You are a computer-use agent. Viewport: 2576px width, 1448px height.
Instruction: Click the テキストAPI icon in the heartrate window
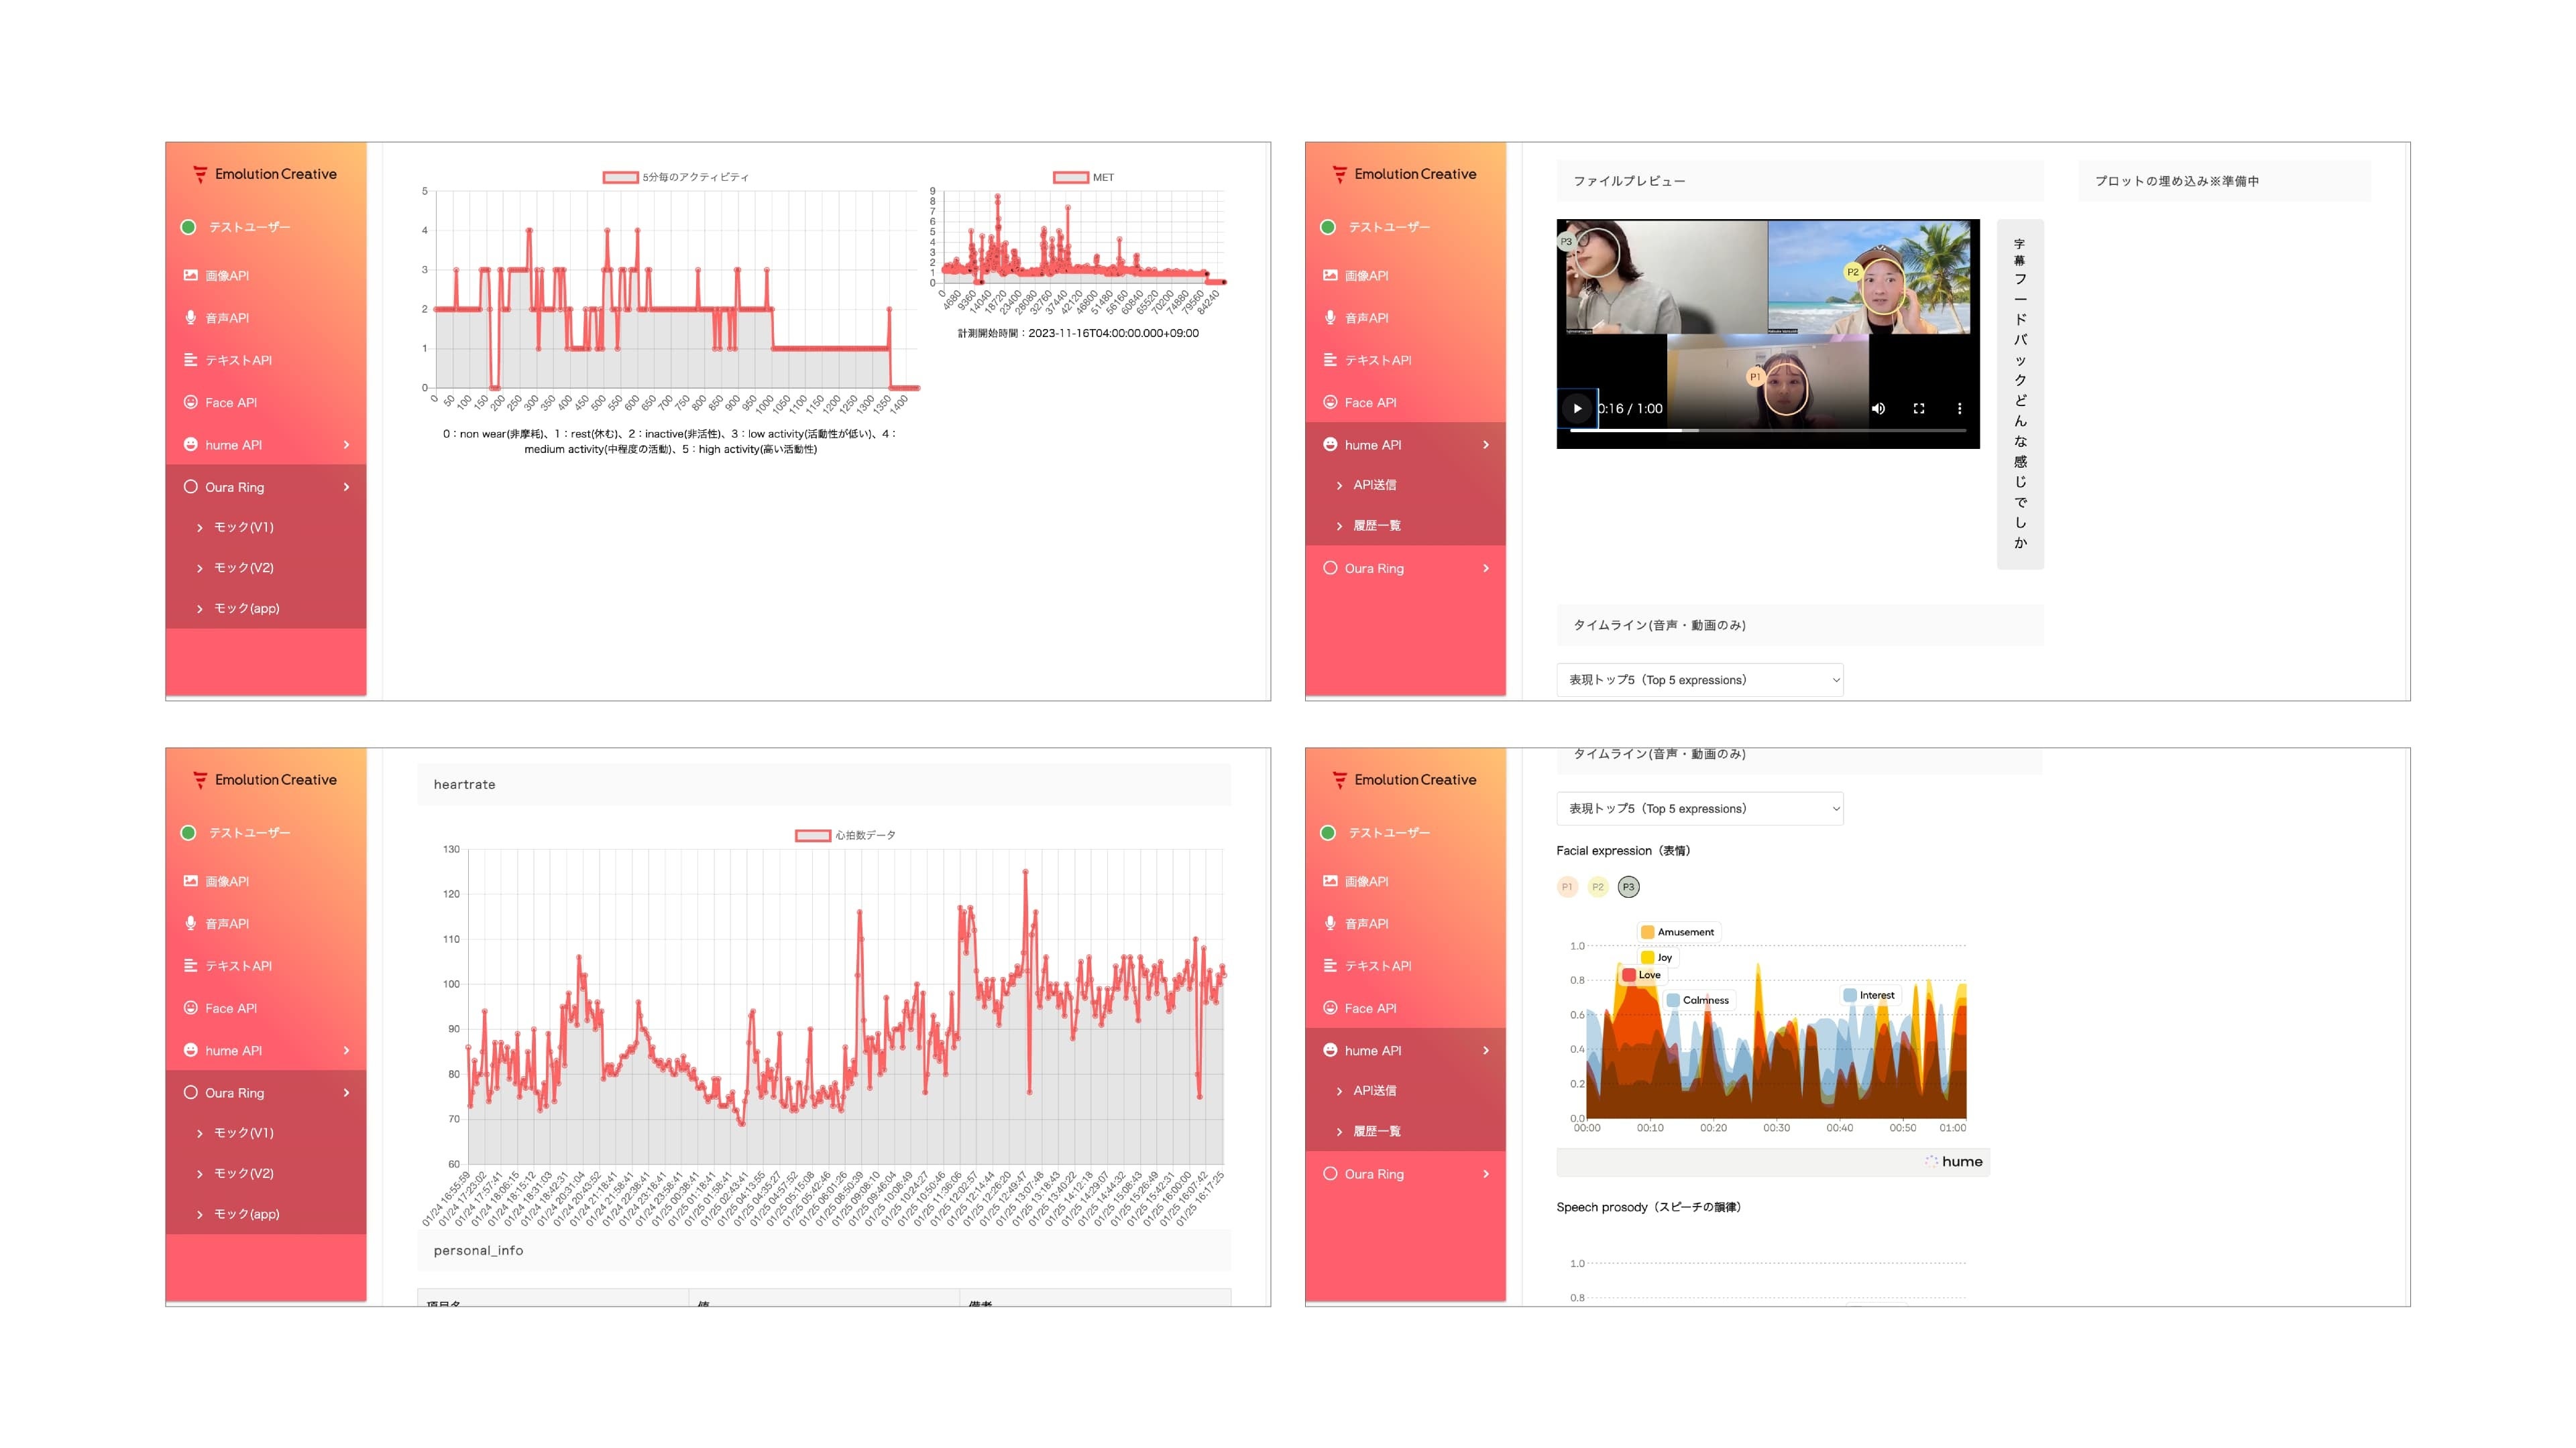click(190, 966)
